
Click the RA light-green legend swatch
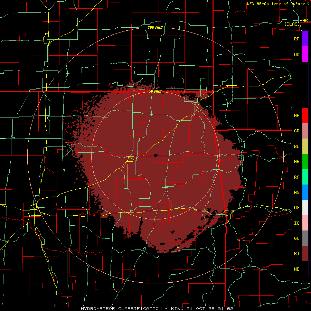tap(305, 177)
